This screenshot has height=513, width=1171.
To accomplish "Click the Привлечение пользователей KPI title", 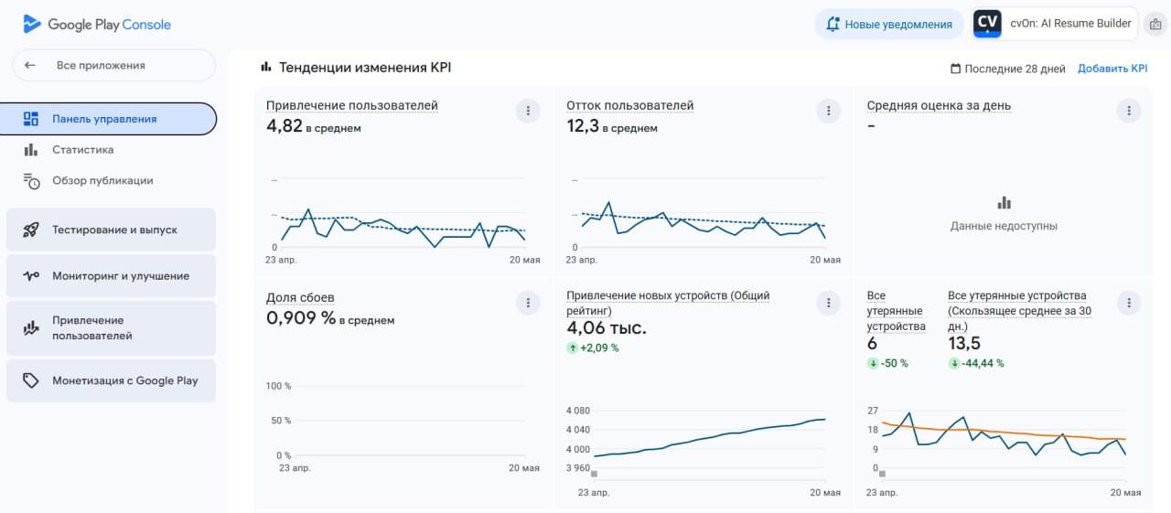I will (x=352, y=105).
